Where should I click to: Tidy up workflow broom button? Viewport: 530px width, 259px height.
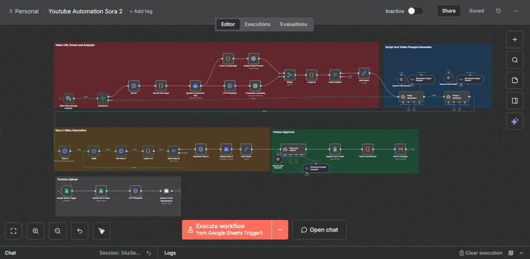(x=102, y=231)
